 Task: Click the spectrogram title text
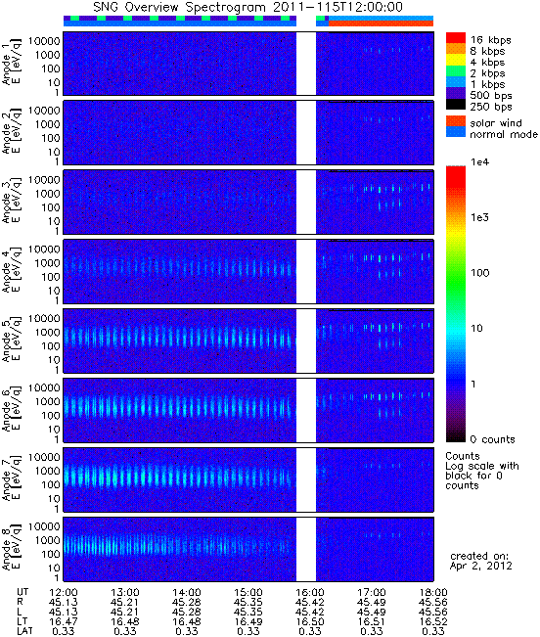point(248,7)
